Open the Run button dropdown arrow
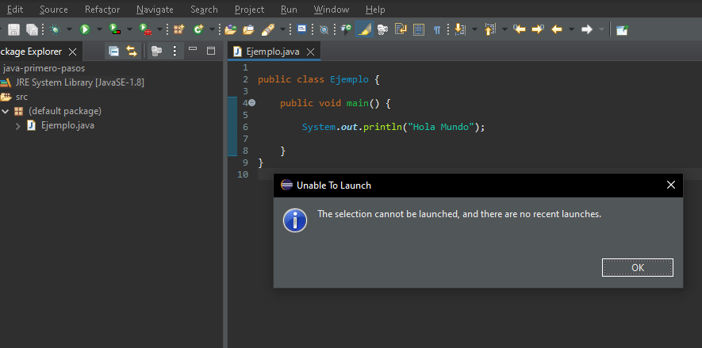Image resolution: width=702 pixels, height=348 pixels. [x=98, y=30]
